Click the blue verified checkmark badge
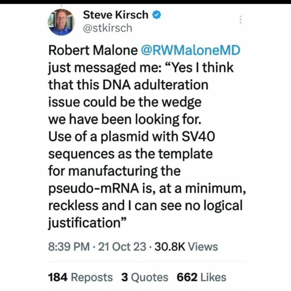The height and width of the screenshot is (291, 291). [x=157, y=15]
